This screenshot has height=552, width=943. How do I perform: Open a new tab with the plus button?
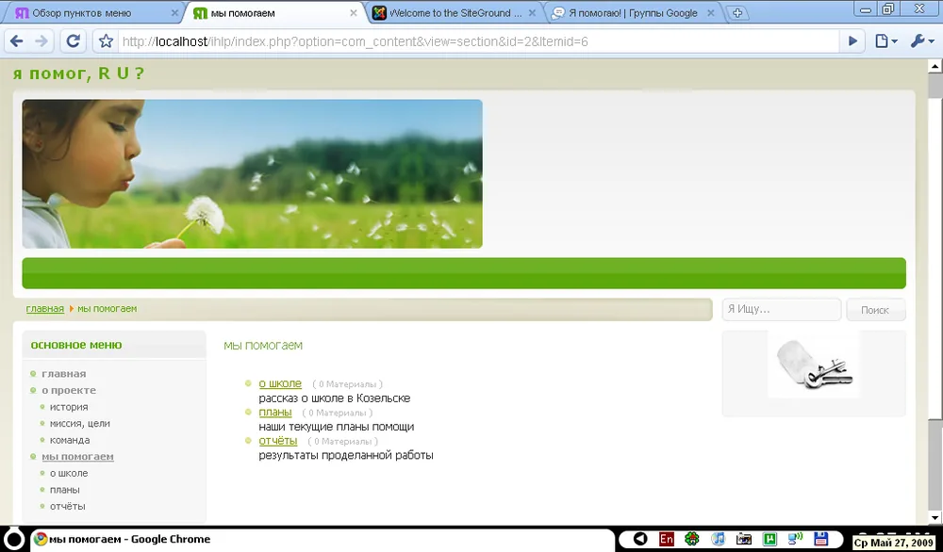(737, 12)
